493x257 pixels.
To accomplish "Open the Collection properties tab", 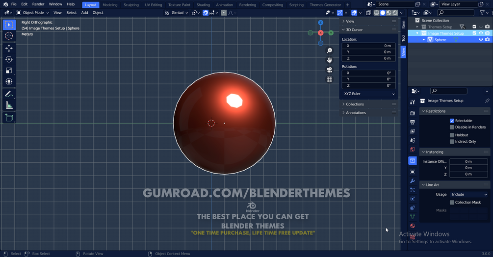I will click(x=413, y=160).
